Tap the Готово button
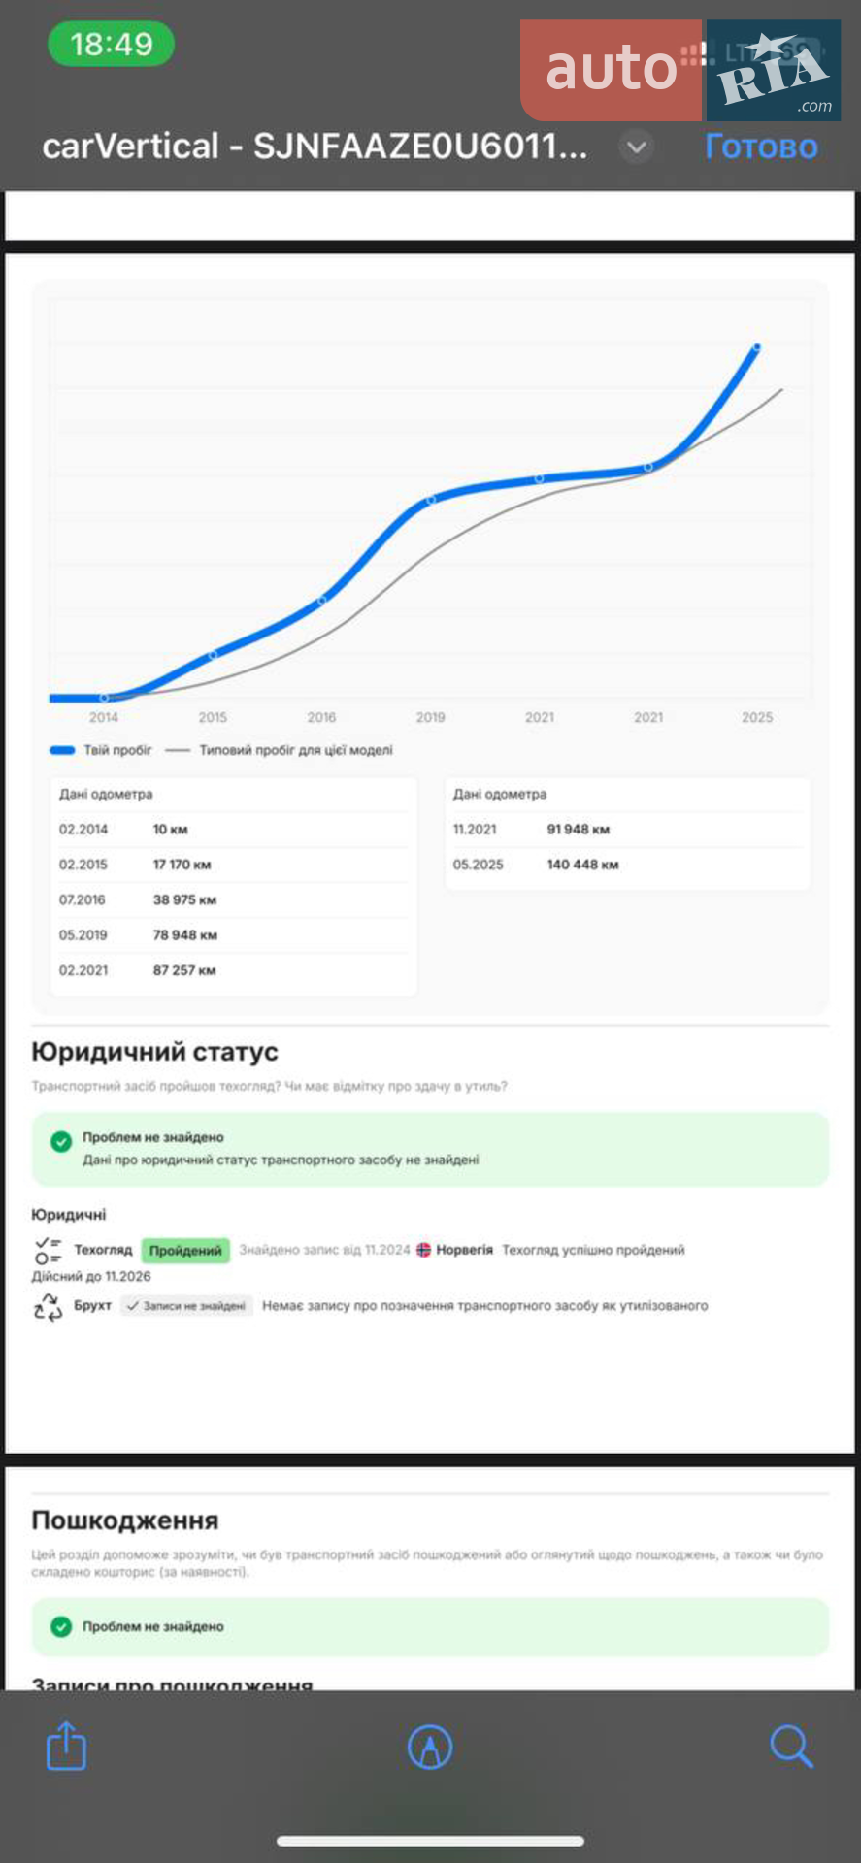The width and height of the screenshot is (861, 1863). click(x=761, y=147)
